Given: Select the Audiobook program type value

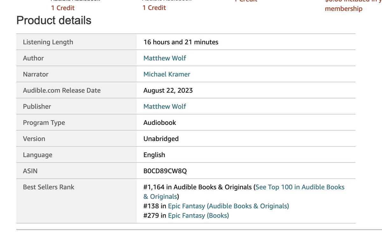Looking at the screenshot, I should tap(160, 123).
